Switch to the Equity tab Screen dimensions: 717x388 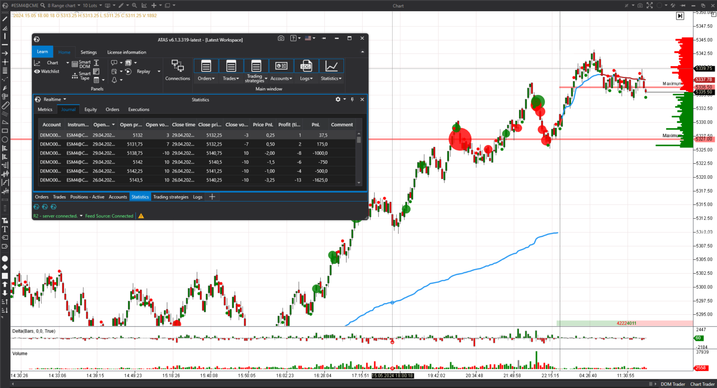click(x=91, y=110)
